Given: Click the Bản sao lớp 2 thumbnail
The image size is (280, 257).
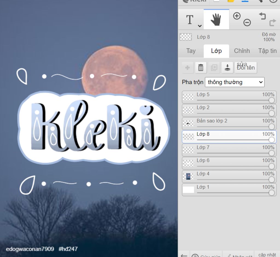Looking at the screenshot, I should (188, 123).
